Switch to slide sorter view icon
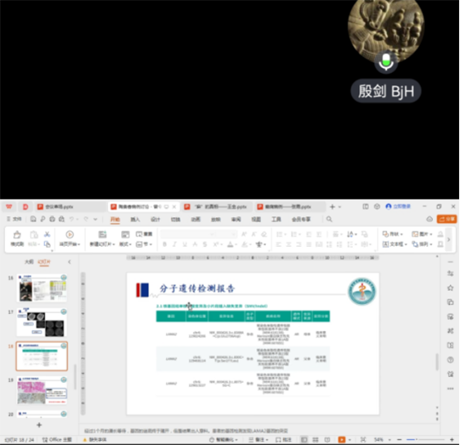460x445 pixels. click(x=316, y=439)
